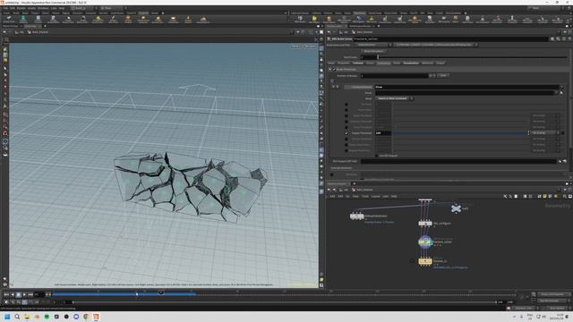Viewport: 573px width, 322px height.
Task: Open the Main radial menu dropdown
Action: coord(113,8)
